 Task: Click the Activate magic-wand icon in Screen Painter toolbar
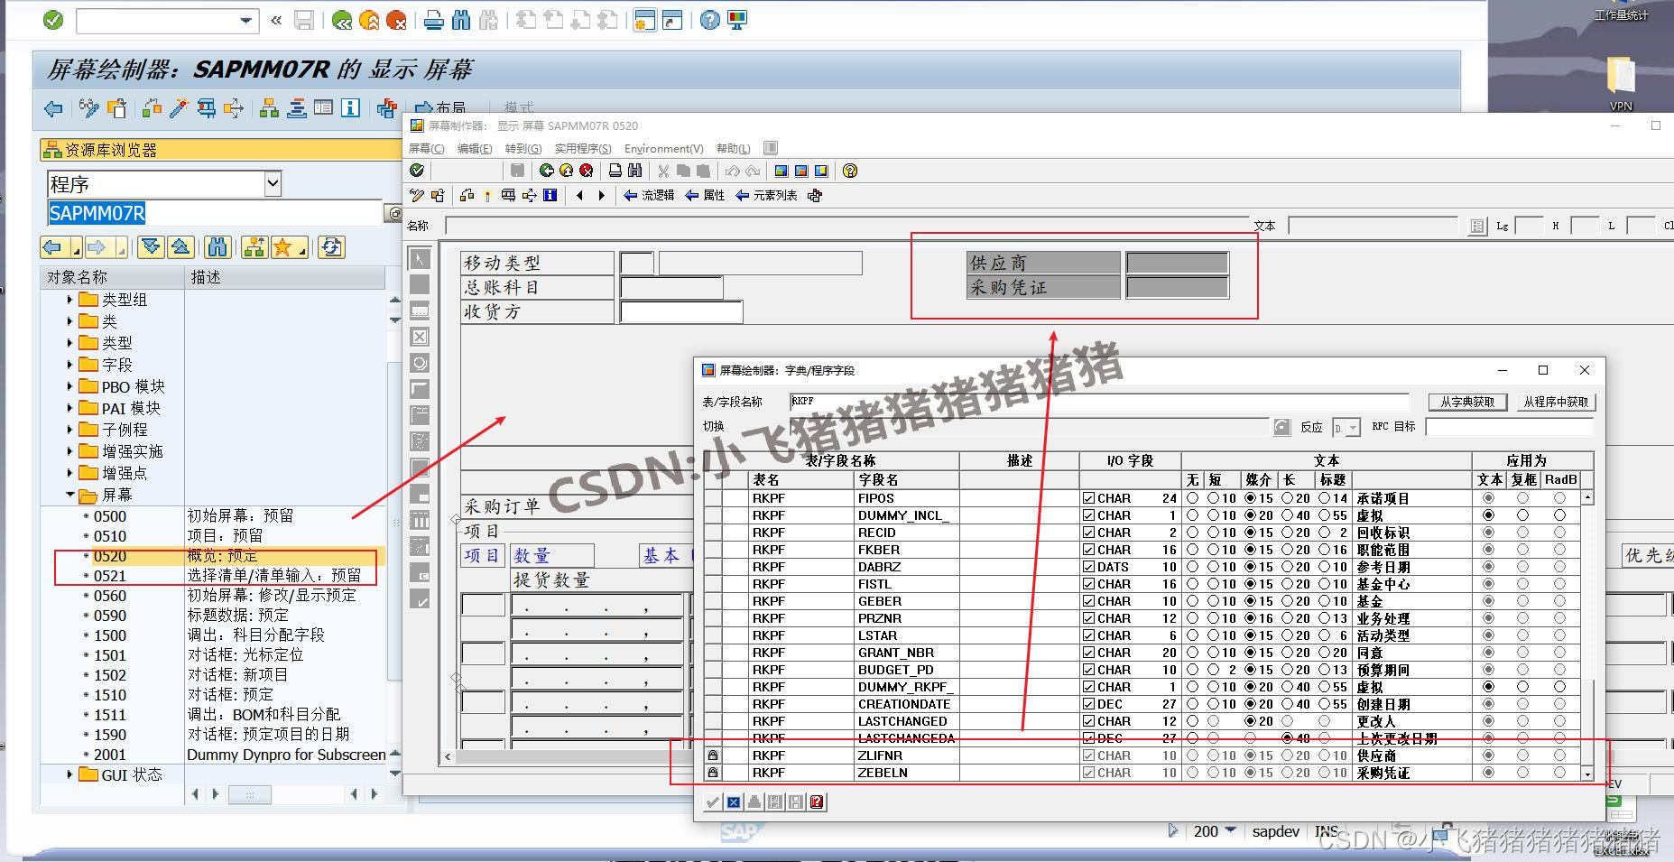click(179, 109)
